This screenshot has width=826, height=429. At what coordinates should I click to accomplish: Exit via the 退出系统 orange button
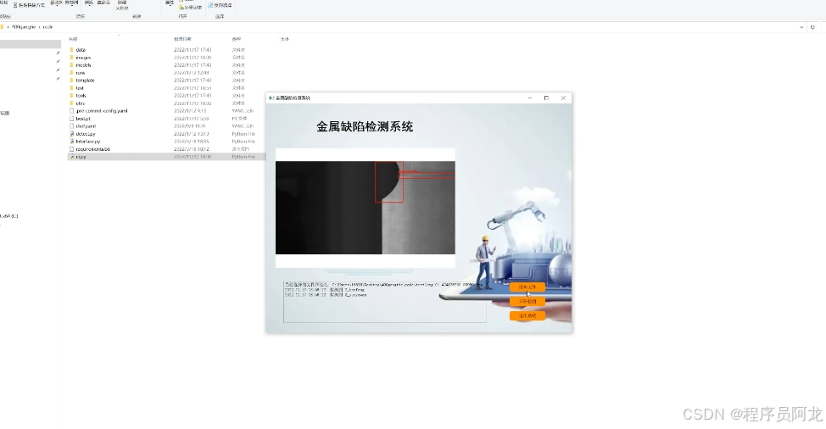click(527, 315)
